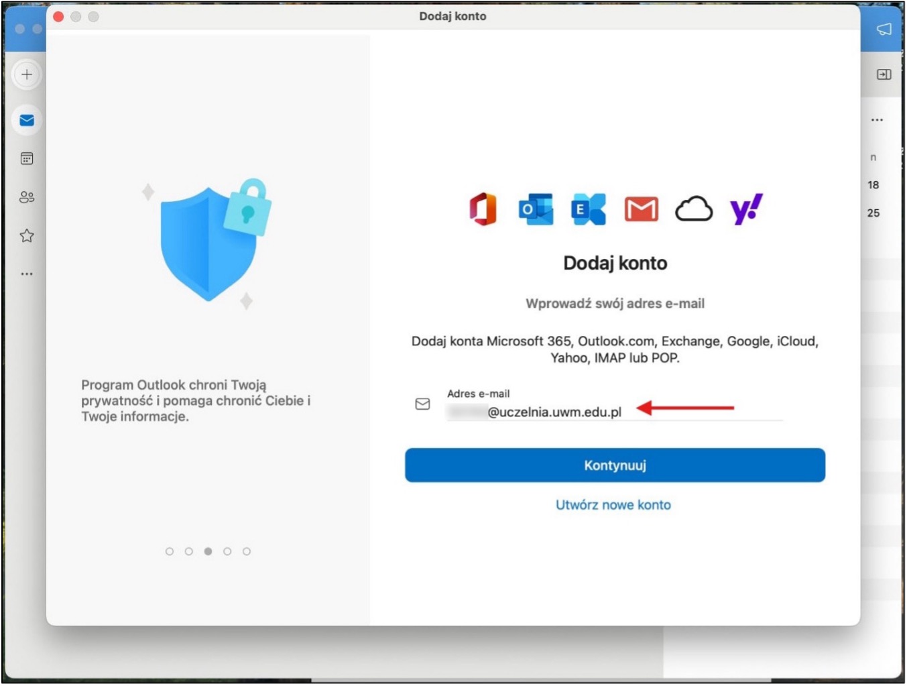
Task: Open the Mail view in sidebar
Action: pos(27,120)
